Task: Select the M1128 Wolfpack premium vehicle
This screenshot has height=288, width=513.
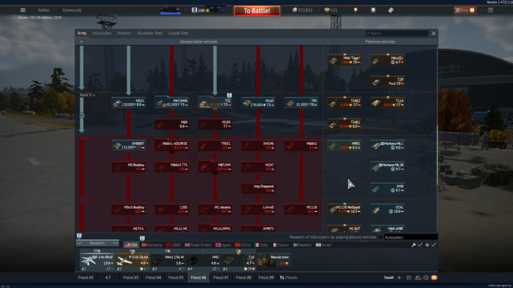Action: (x=344, y=209)
